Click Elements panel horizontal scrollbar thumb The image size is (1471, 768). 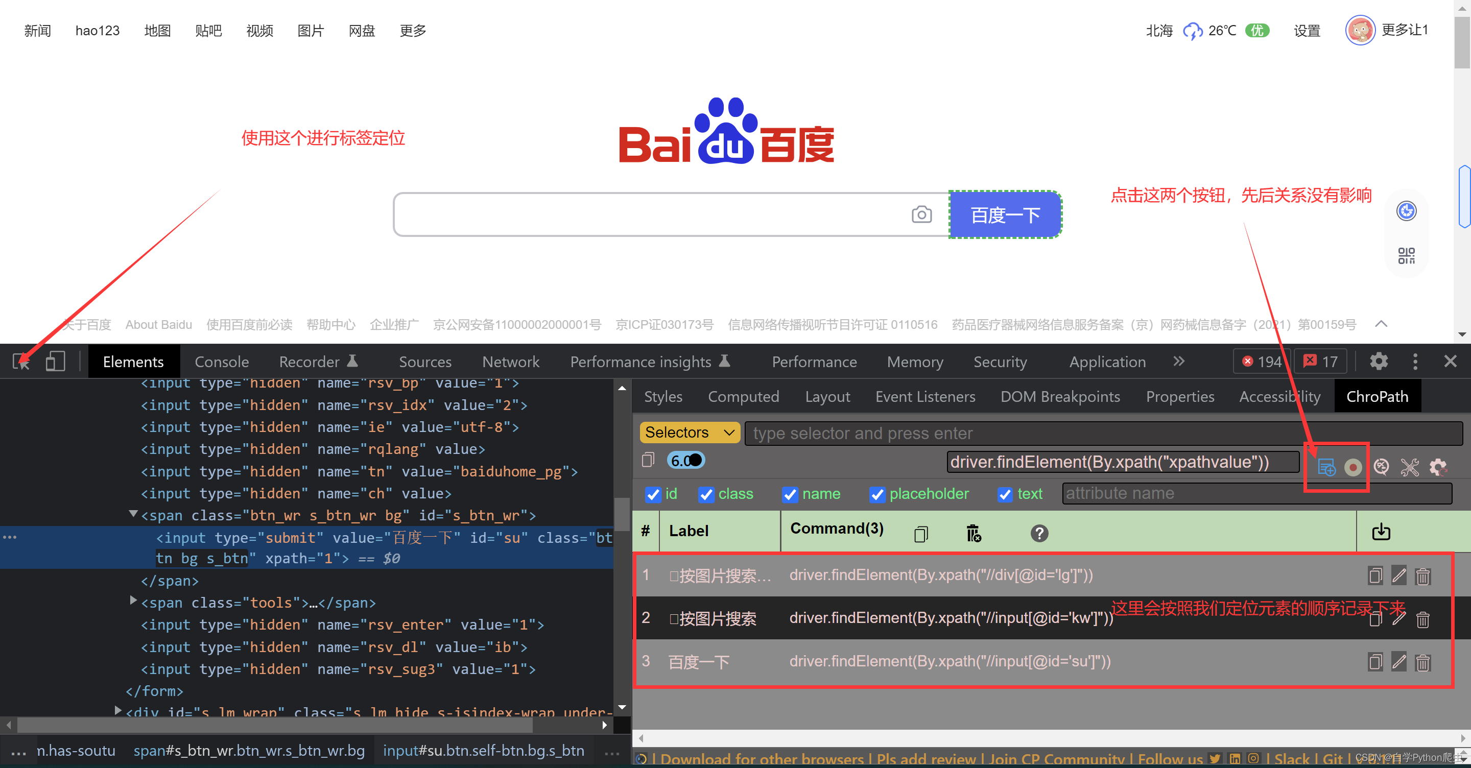tap(275, 725)
